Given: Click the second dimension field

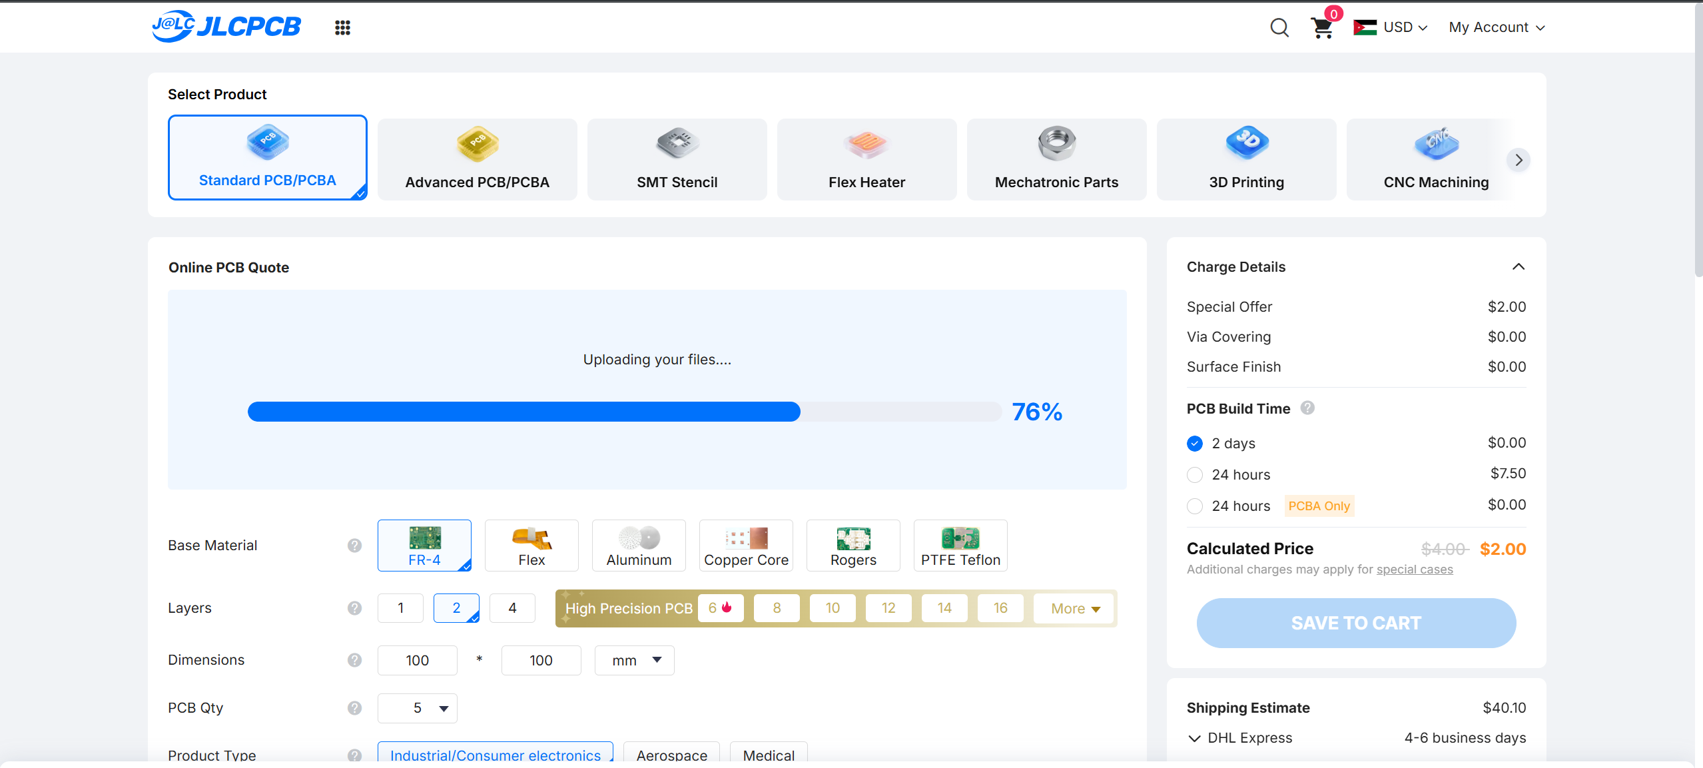Looking at the screenshot, I should [541, 660].
